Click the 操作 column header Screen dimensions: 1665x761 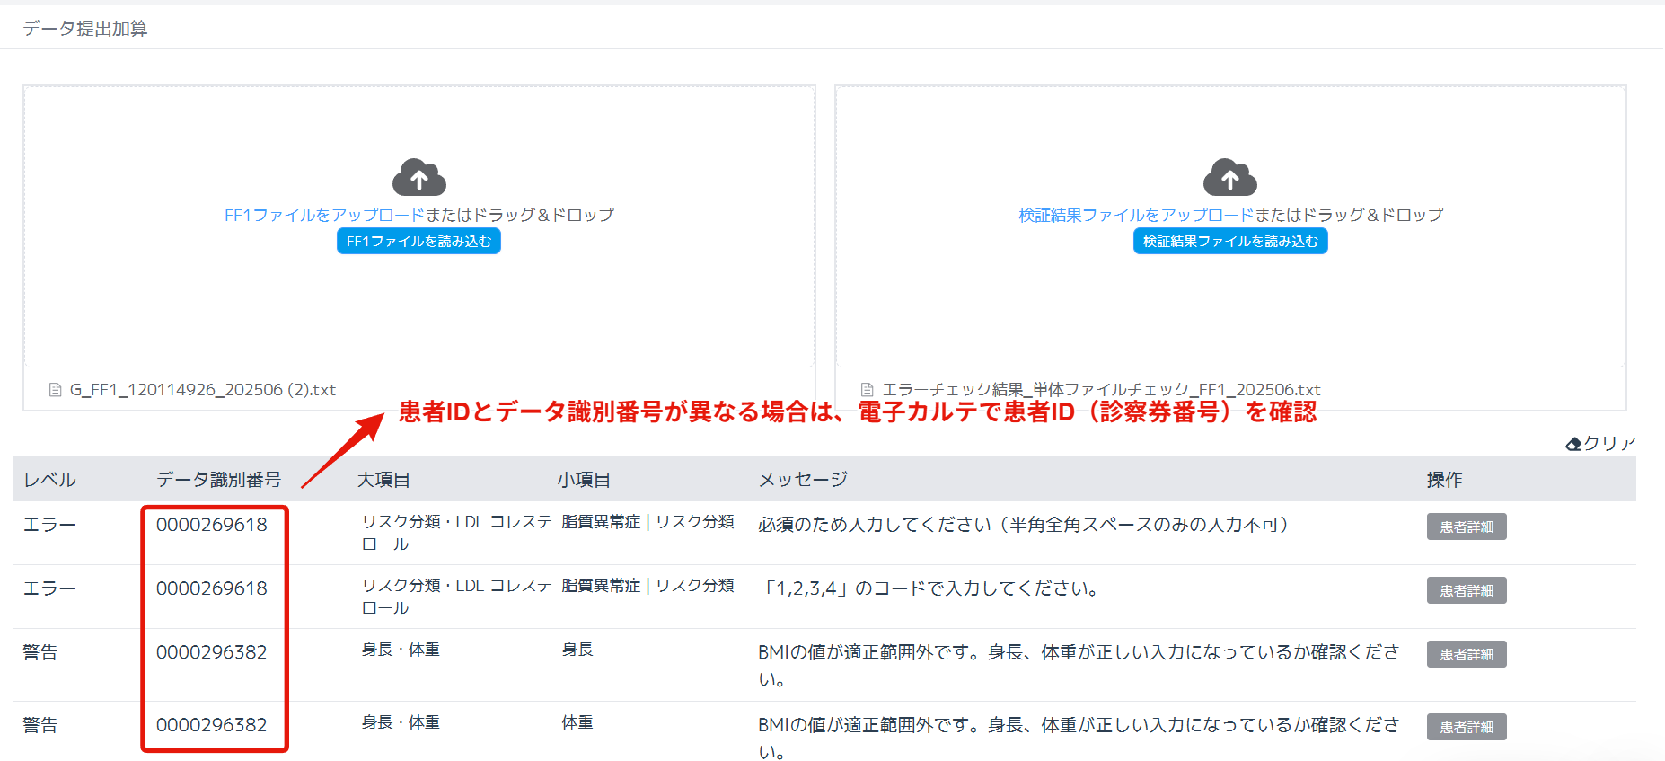[x=1444, y=480]
